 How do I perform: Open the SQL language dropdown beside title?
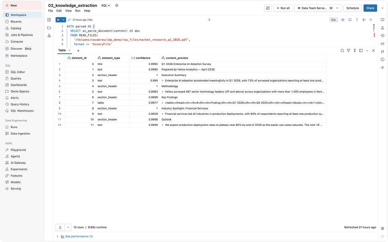tap(106, 5)
